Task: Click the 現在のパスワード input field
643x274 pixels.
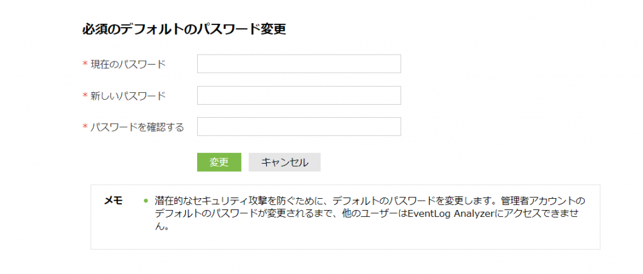Action: tap(299, 64)
